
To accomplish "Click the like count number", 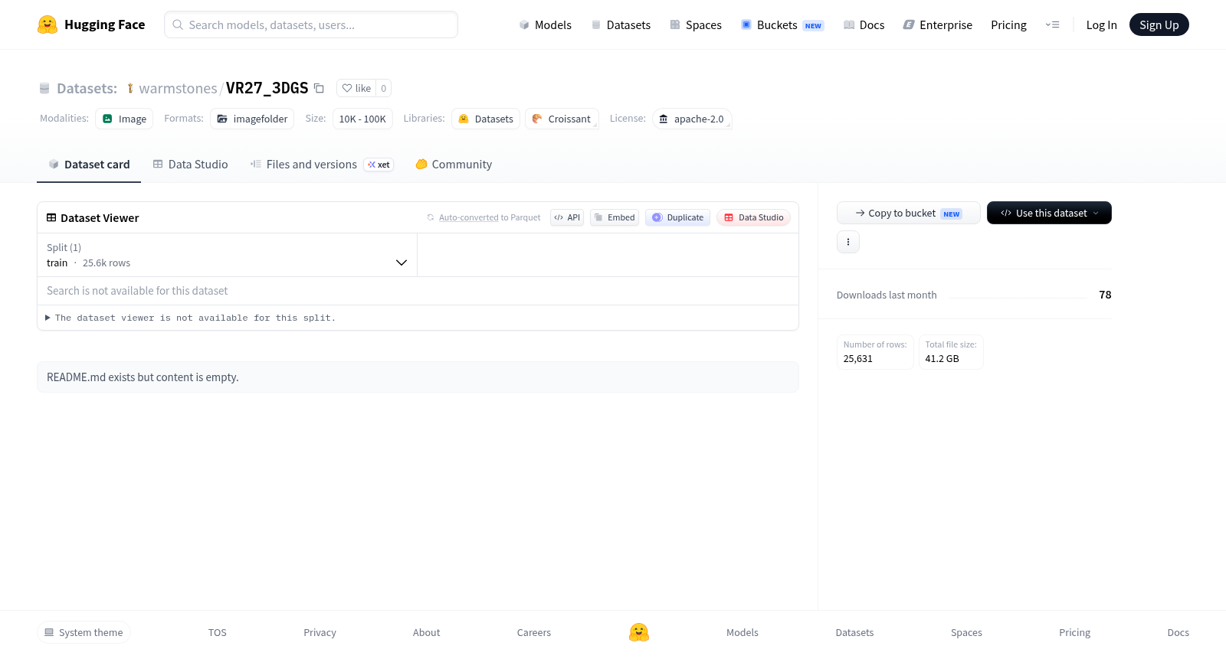I will tap(384, 88).
